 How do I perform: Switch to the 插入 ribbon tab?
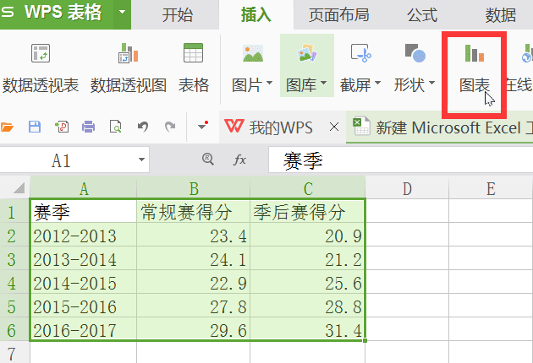(256, 15)
